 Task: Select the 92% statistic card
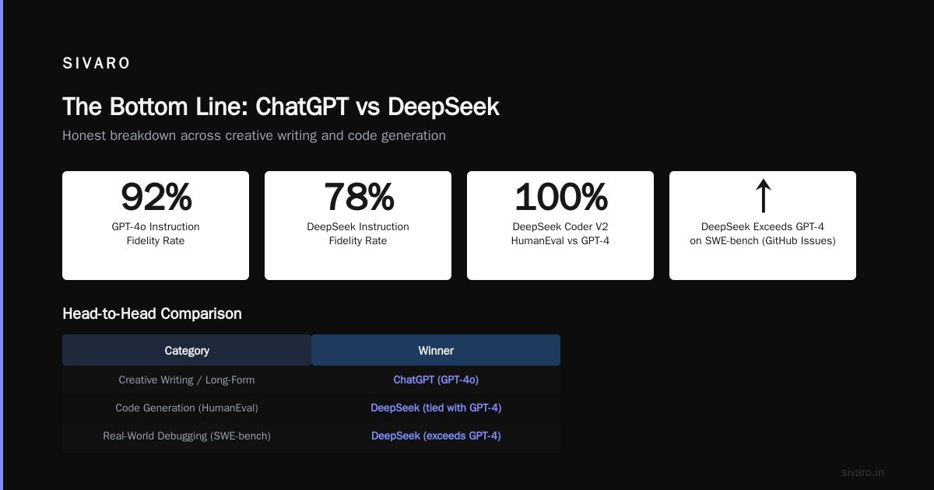(x=156, y=226)
